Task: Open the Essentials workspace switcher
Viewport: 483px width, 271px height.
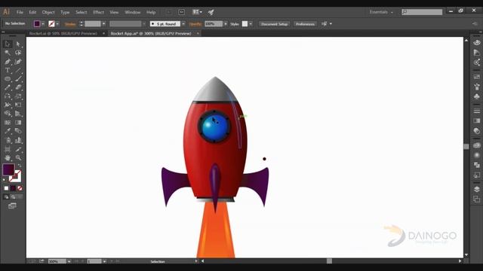Action: [x=381, y=12]
